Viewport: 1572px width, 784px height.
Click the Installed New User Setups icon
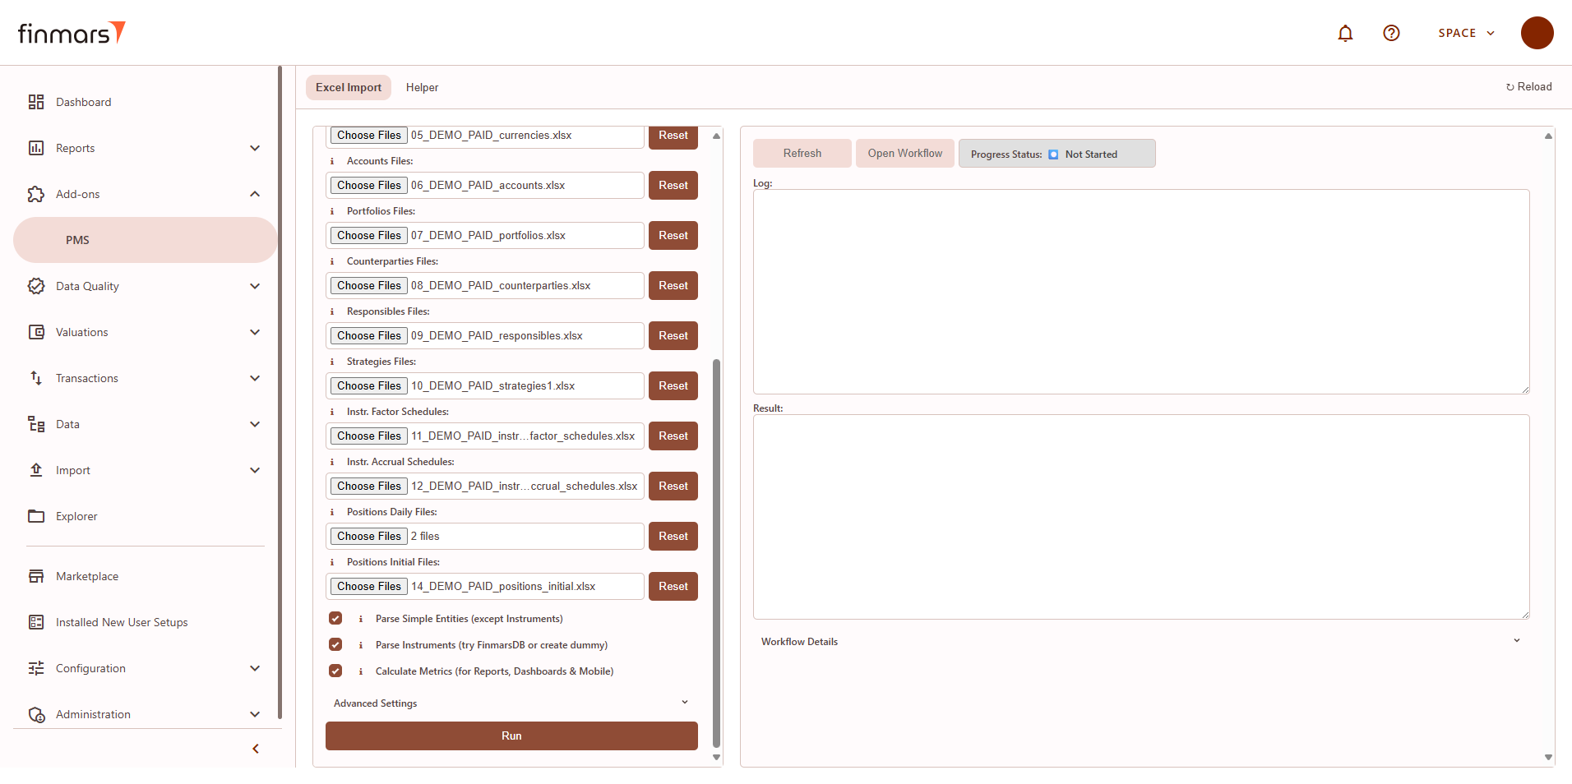click(36, 622)
